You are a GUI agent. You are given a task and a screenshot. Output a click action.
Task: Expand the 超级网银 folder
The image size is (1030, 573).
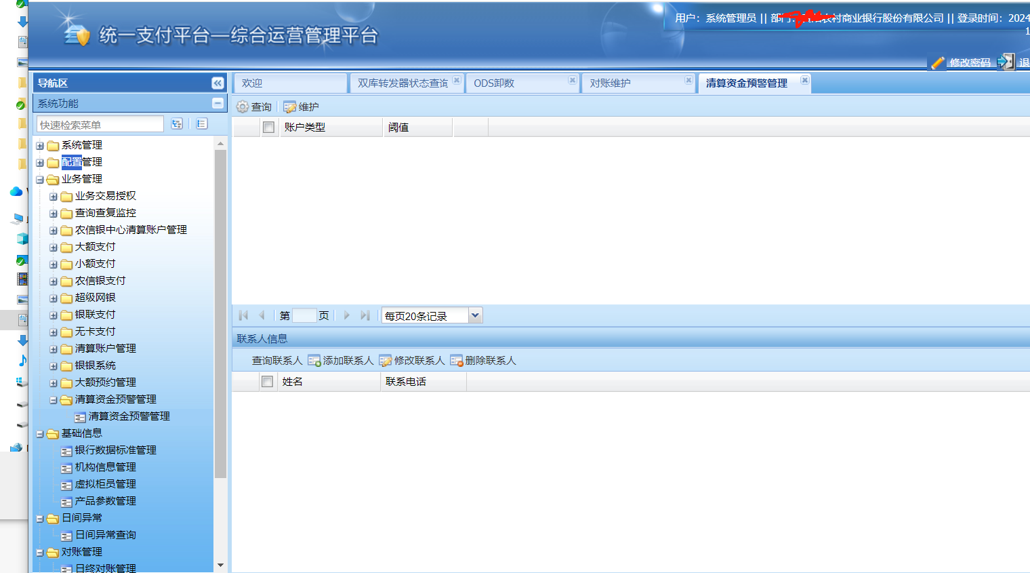[x=54, y=298]
